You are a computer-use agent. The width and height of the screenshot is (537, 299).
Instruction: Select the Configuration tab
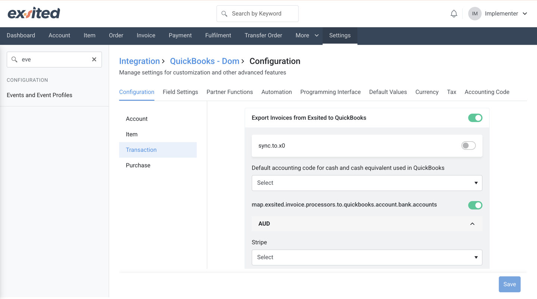[x=136, y=92]
